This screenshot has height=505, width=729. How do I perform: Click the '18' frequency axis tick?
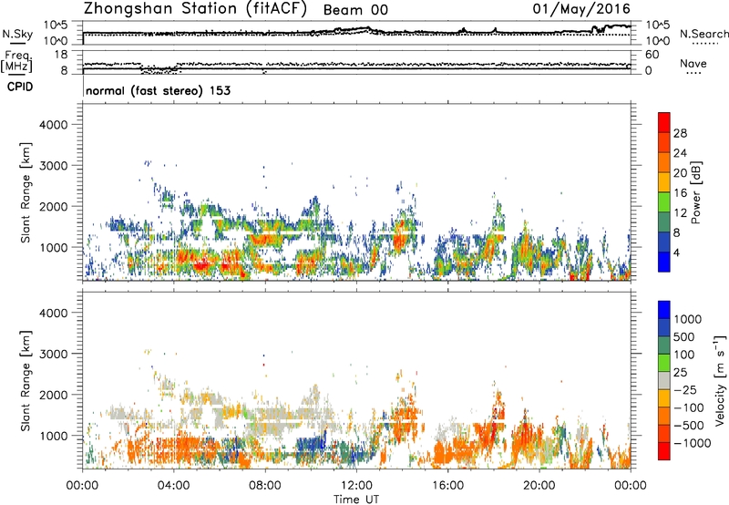point(61,55)
